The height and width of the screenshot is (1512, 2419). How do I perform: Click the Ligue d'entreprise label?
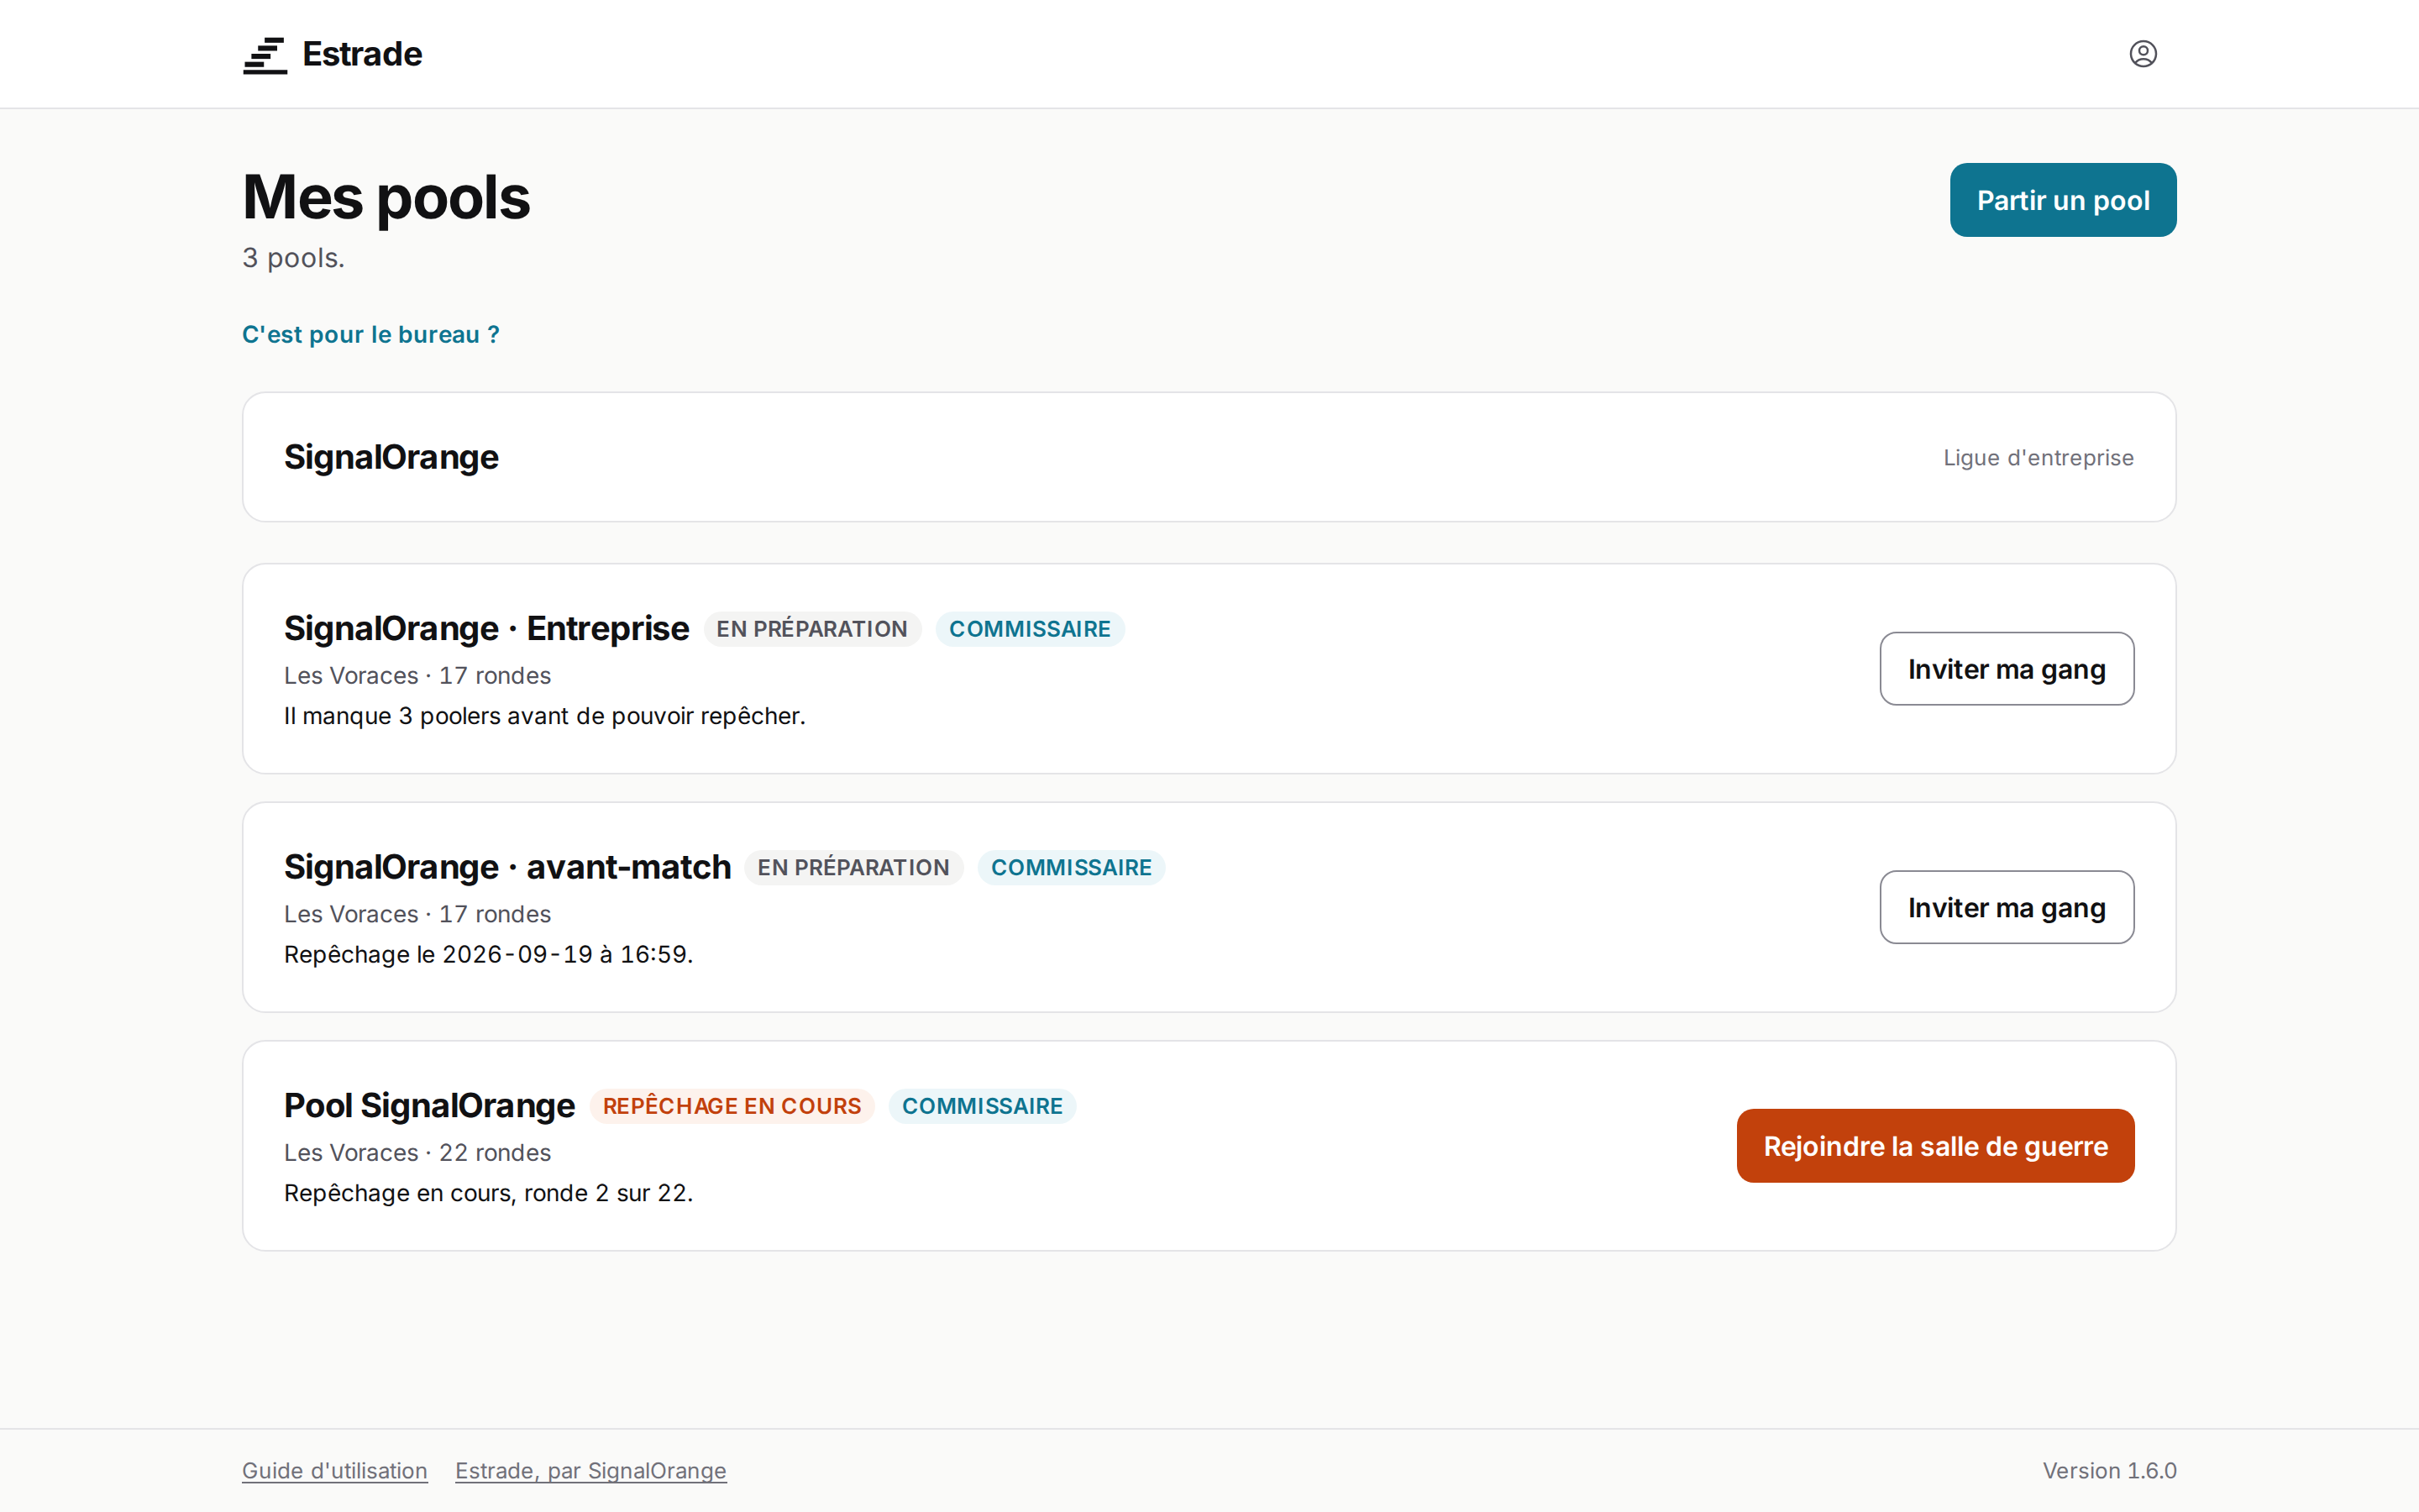tap(2039, 457)
